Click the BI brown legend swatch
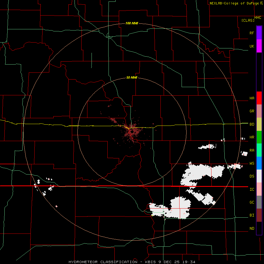Viewport: 264px width, 264px height. [x=259, y=215]
